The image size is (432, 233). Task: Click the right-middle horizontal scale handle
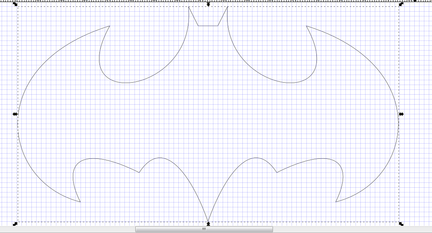(x=401, y=114)
